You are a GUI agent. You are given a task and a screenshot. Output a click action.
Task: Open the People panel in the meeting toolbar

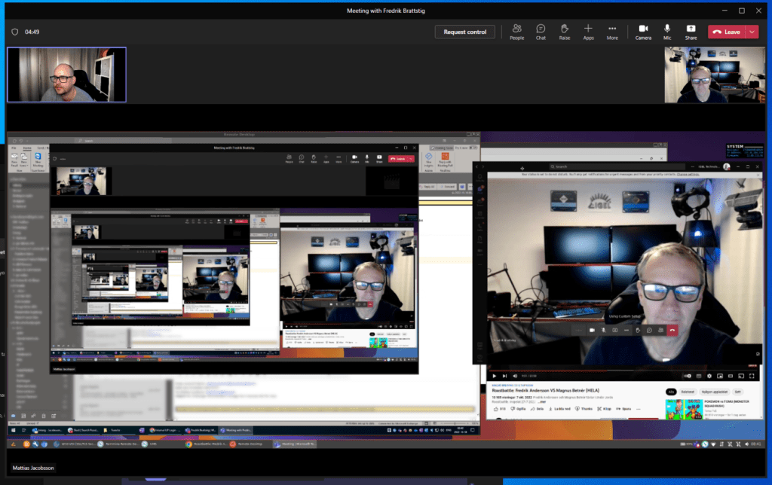[x=516, y=31]
